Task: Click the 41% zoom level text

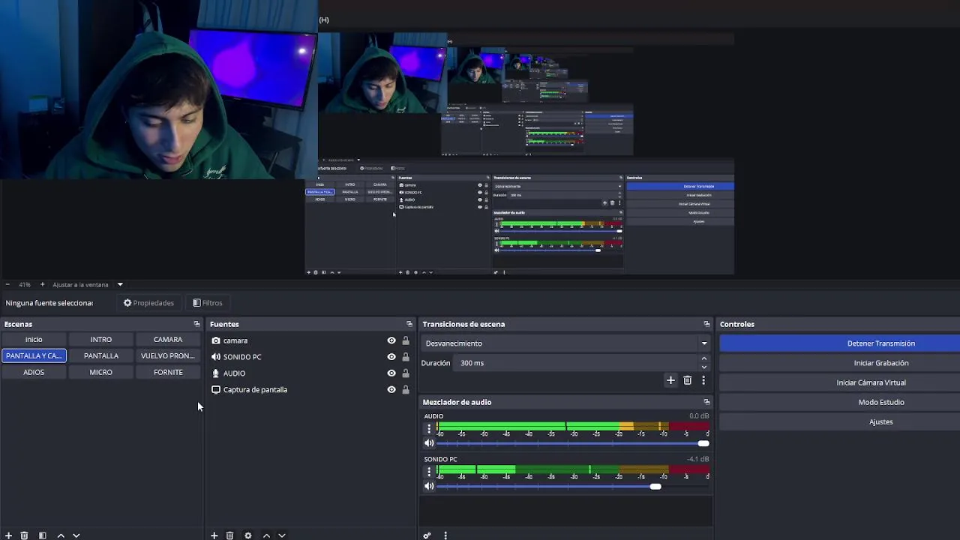Action: (x=25, y=285)
